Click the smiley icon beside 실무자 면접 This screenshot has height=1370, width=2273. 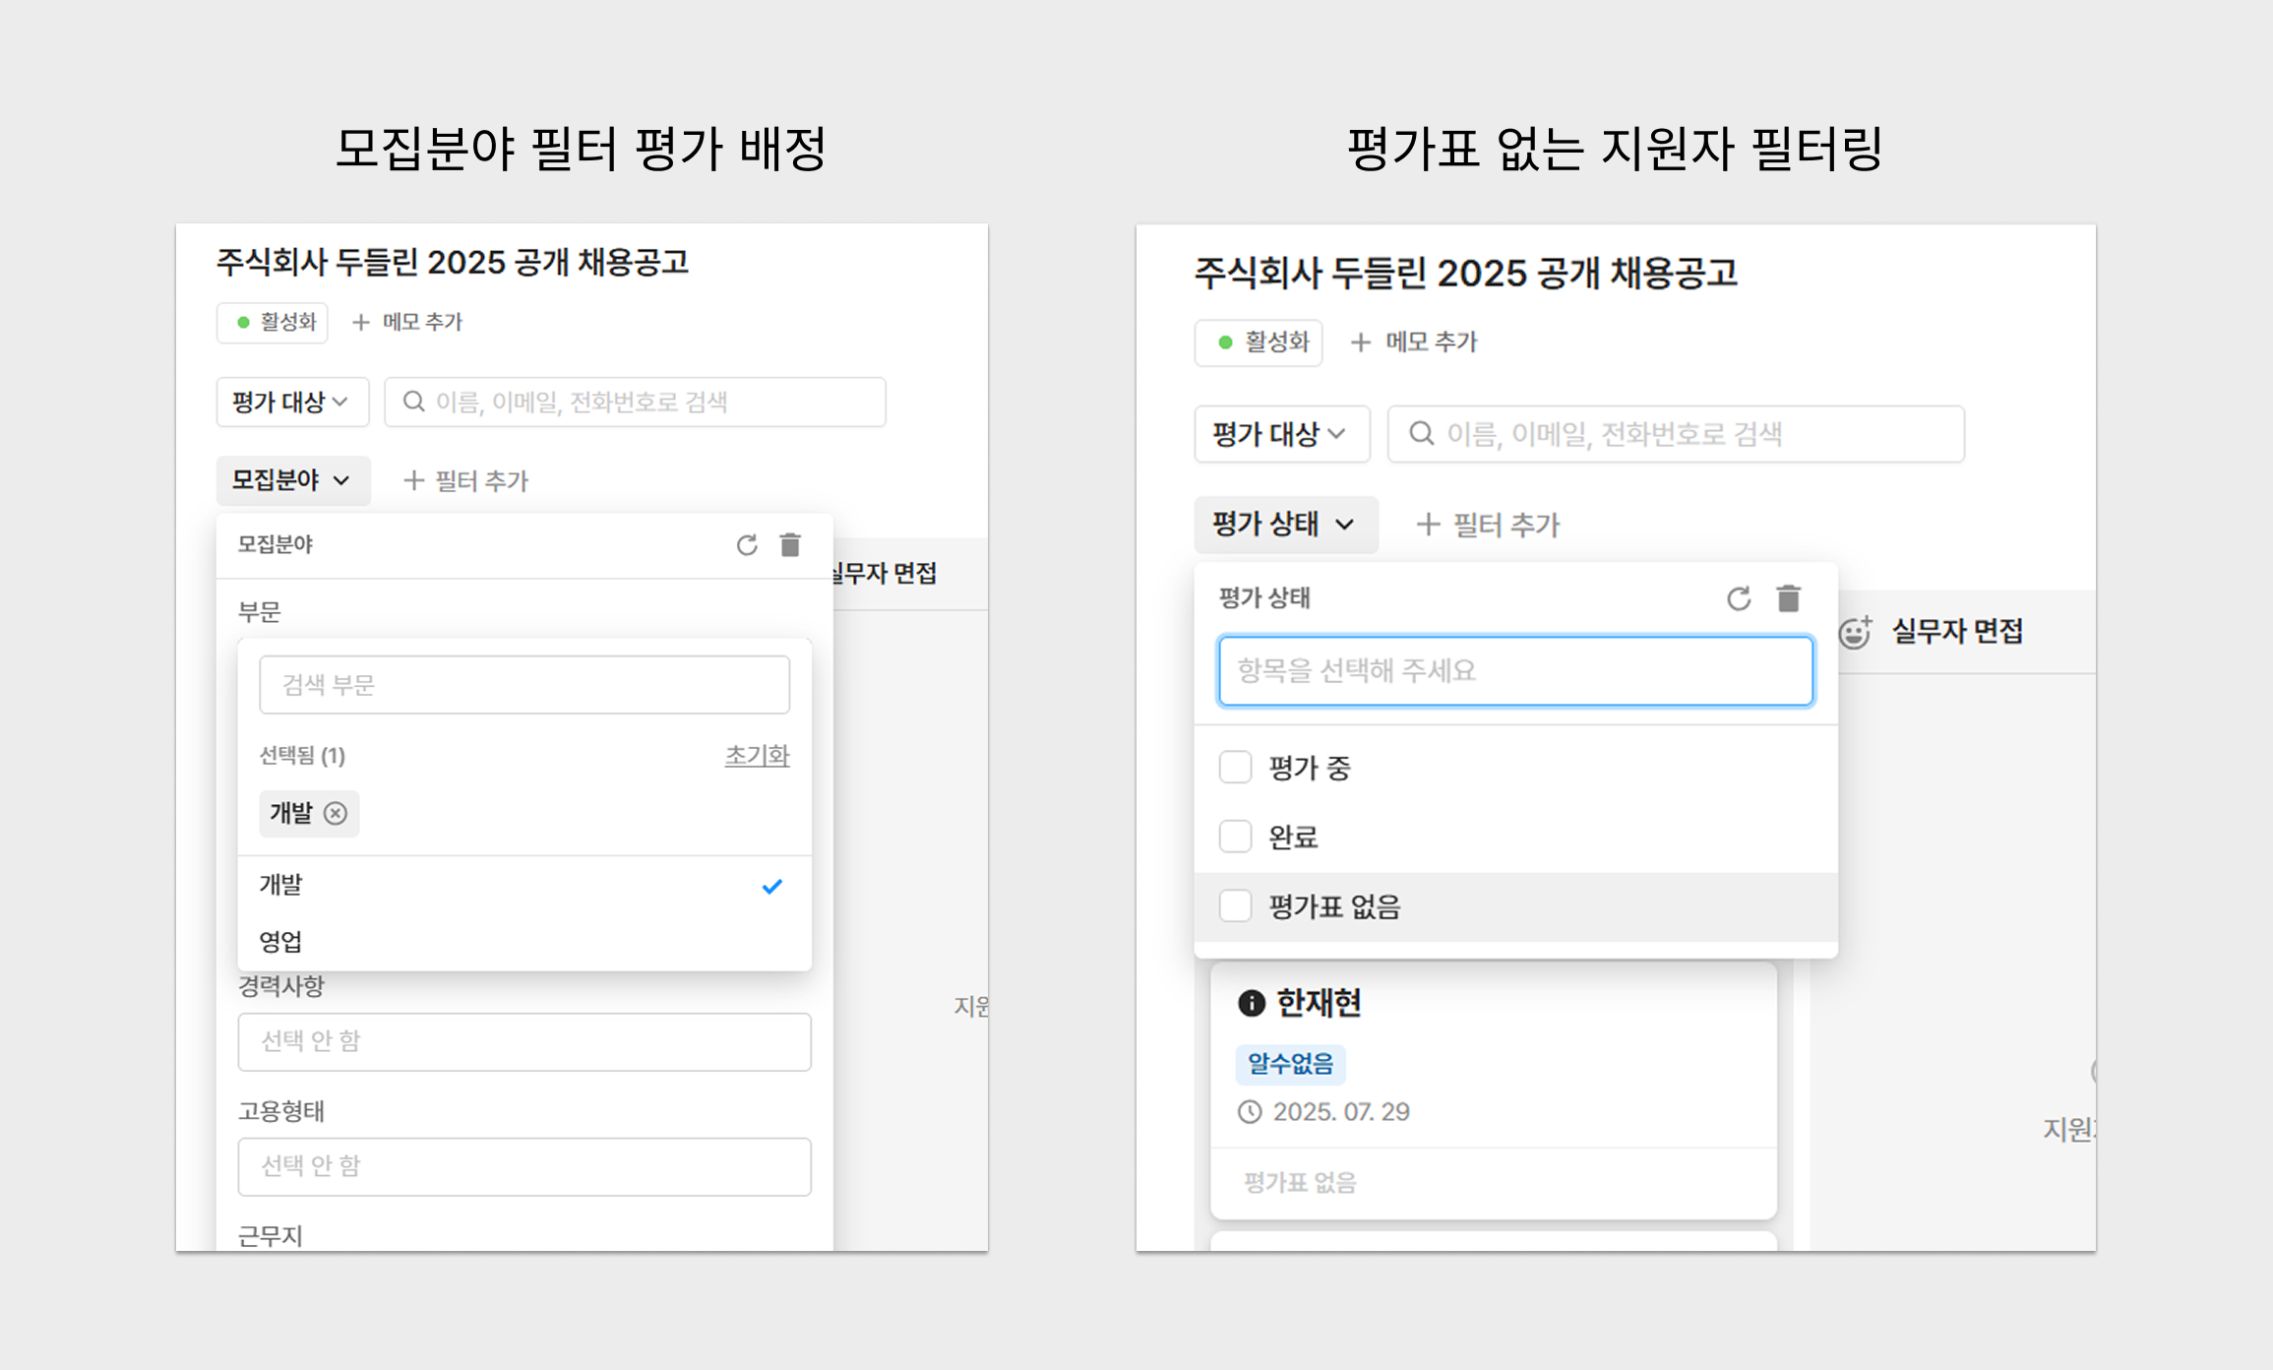click(1855, 632)
